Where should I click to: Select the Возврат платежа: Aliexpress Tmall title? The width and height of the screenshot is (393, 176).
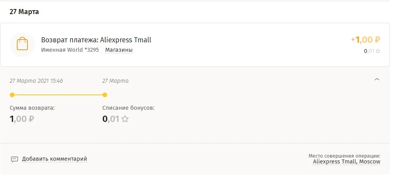tap(96, 40)
